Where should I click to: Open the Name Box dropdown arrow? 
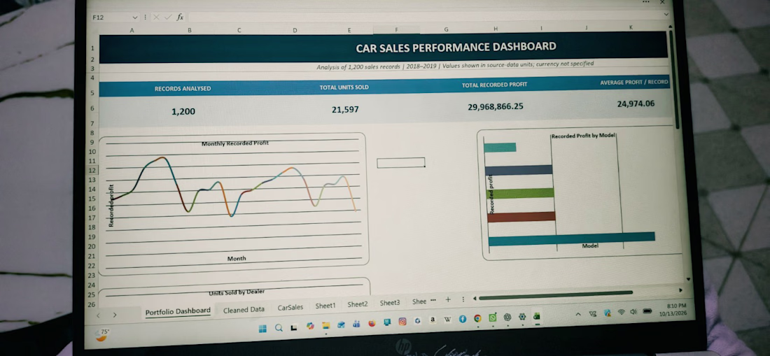pyautogui.click(x=134, y=17)
